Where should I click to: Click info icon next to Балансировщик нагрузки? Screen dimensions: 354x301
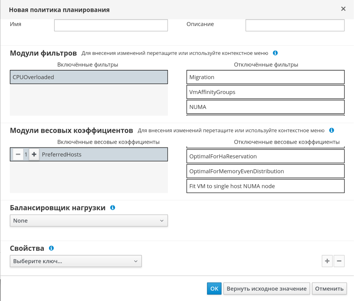click(x=113, y=208)
